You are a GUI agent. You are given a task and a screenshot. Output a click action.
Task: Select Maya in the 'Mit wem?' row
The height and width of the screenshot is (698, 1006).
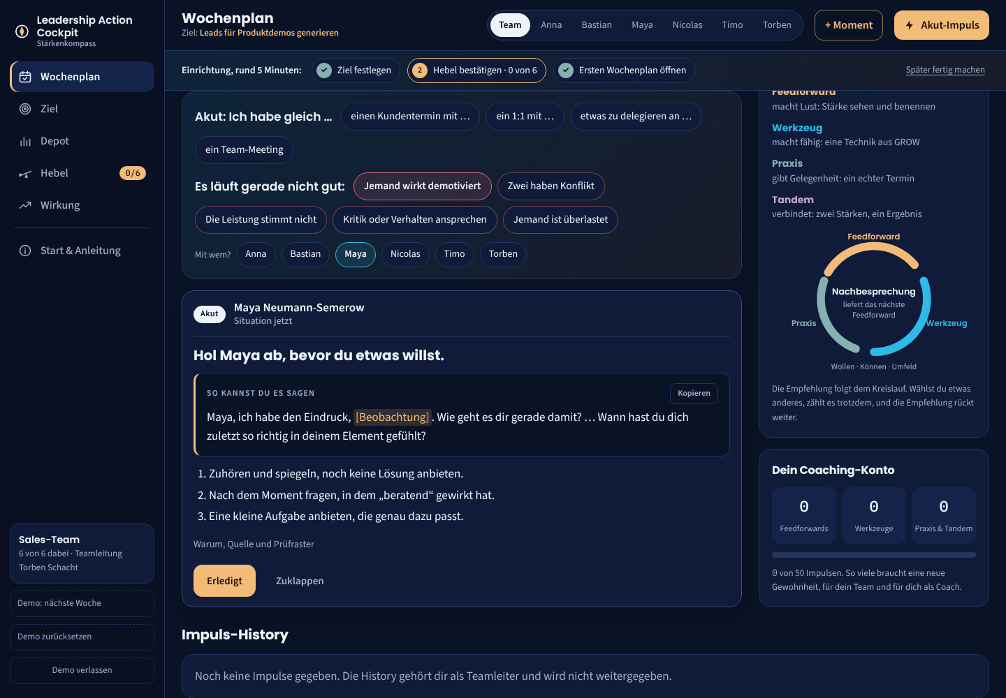tap(356, 254)
